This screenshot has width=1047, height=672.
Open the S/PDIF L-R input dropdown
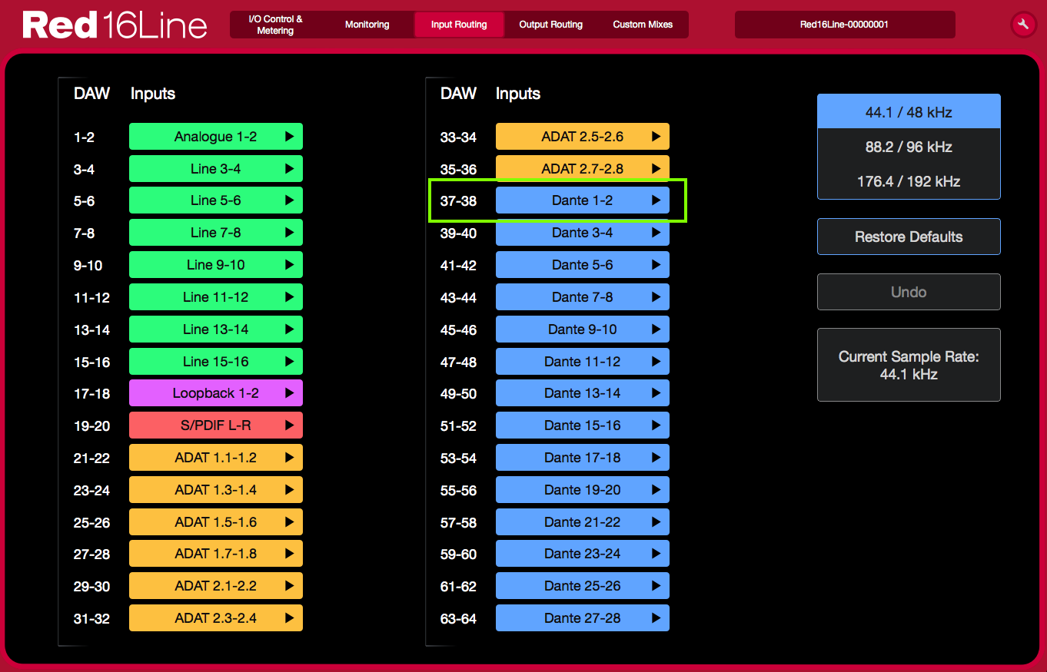coord(216,425)
